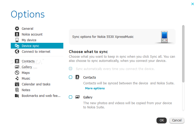196x129 pixels.
Task: Open Maps settings
Action: coord(37,73)
